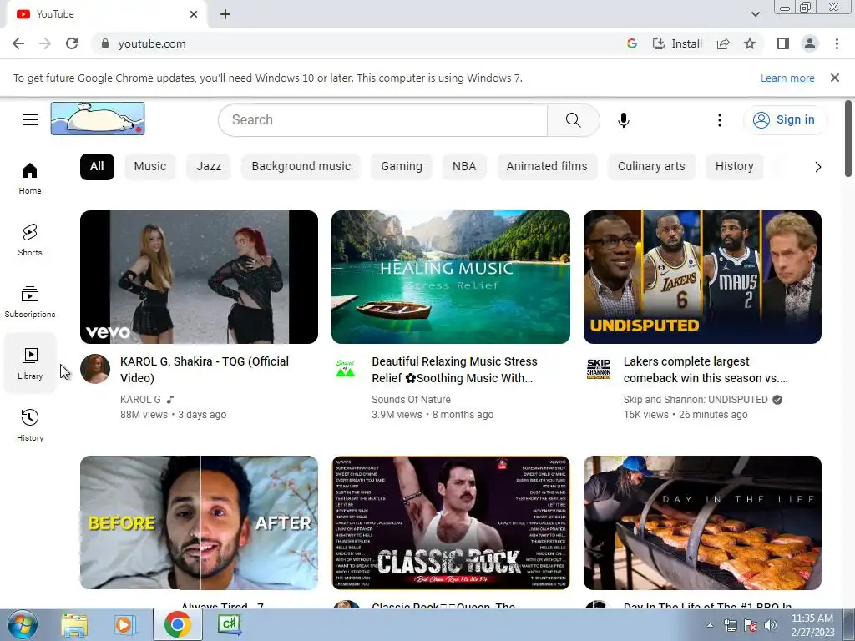Screen dimensions: 855x641
Task: Open the hamburger guide menu
Action: 30,119
